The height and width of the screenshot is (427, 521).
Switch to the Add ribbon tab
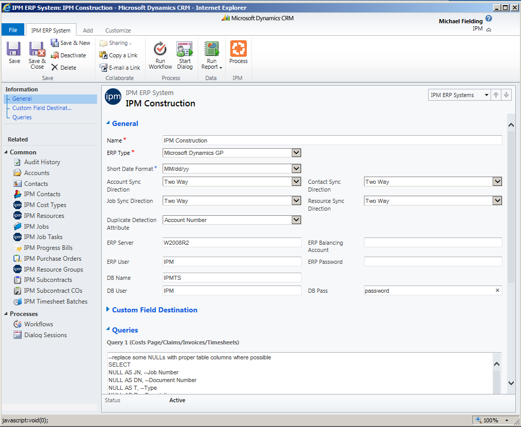click(x=88, y=30)
